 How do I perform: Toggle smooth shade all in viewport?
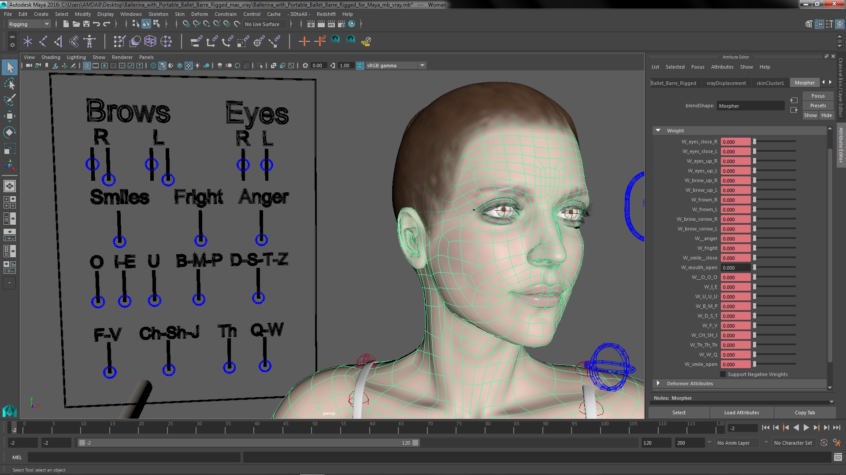(162, 66)
